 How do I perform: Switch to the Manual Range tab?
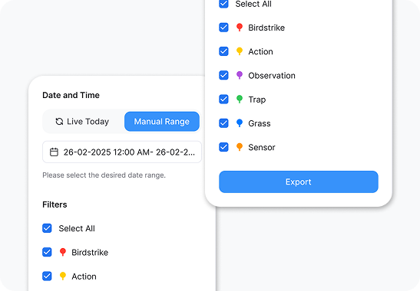(x=162, y=121)
